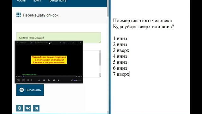
Task: Open the player's playlist icon
Action: click(x=28, y=80)
